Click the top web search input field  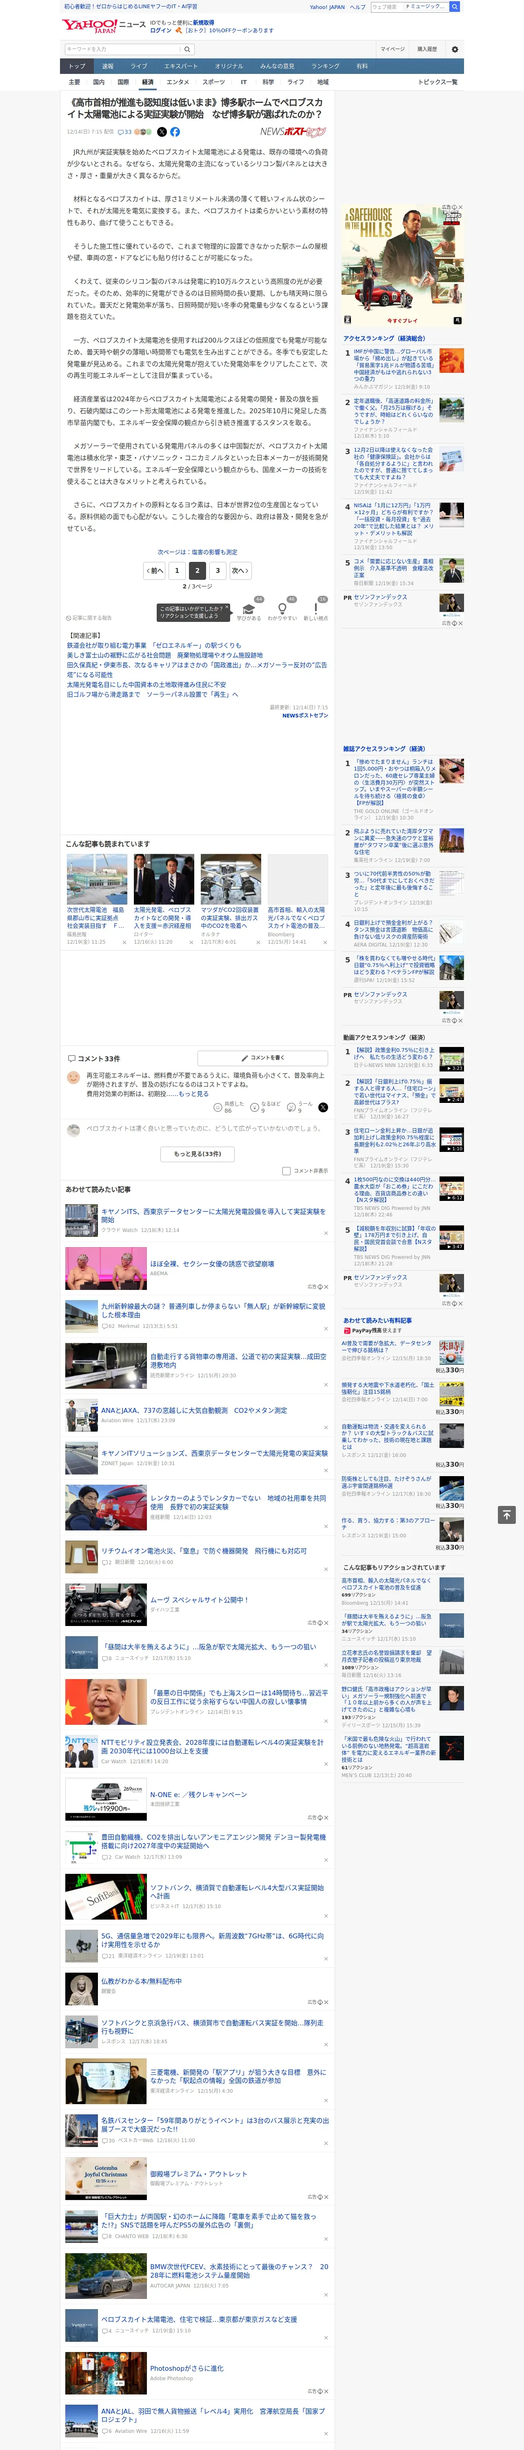tap(386, 7)
